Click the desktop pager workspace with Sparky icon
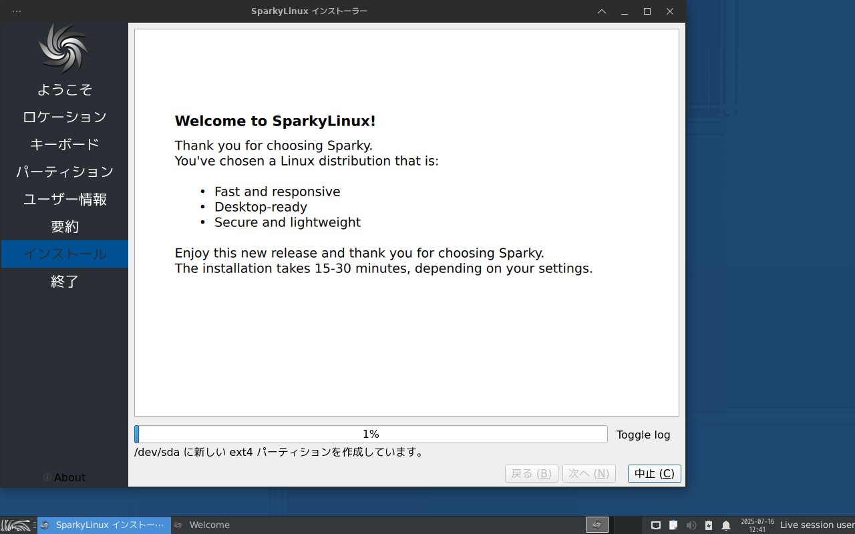Image resolution: width=855 pixels, height=534 pixels. click(597, 525)
